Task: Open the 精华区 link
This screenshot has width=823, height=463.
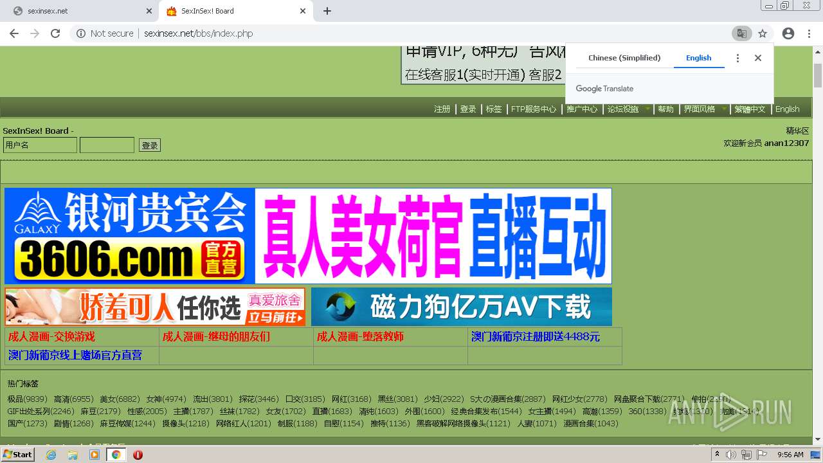Action: coord(797,131)
